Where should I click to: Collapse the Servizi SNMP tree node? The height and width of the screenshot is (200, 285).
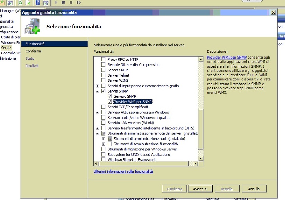98,91
